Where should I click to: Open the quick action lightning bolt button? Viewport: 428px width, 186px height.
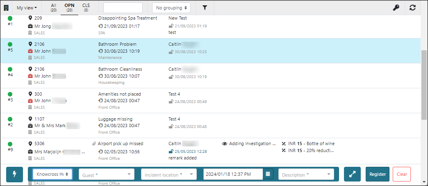14,174
